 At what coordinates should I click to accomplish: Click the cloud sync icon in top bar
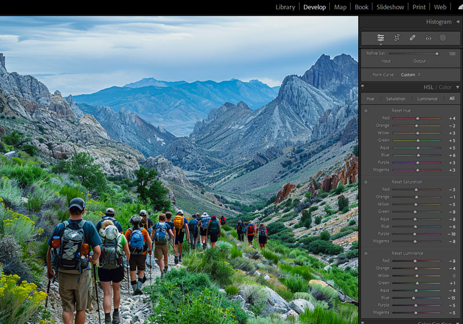(460, 7)
